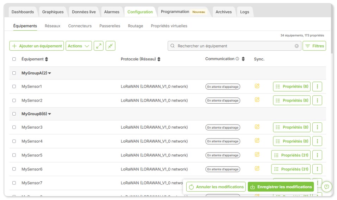
Task: Click the Rechercher un équipement field
Action: click(235, 46)
